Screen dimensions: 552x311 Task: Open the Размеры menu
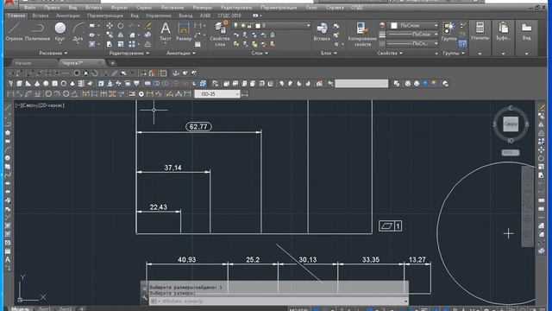click(202, 8)
